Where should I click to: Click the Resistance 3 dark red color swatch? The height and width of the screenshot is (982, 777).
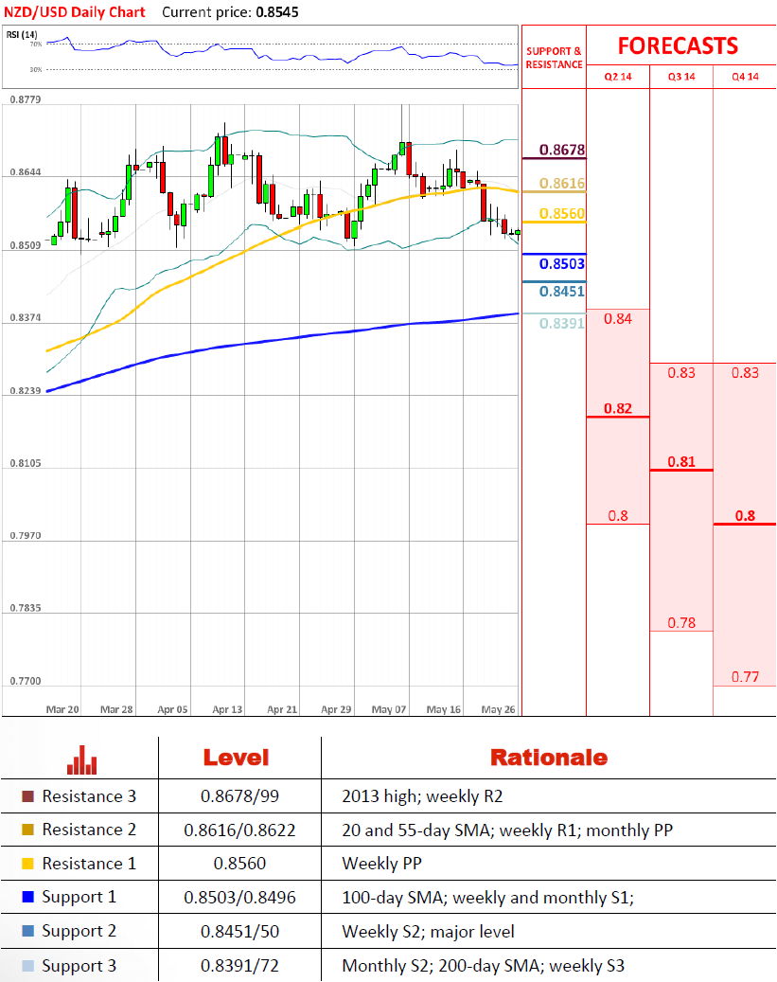[x=27, y=796]
